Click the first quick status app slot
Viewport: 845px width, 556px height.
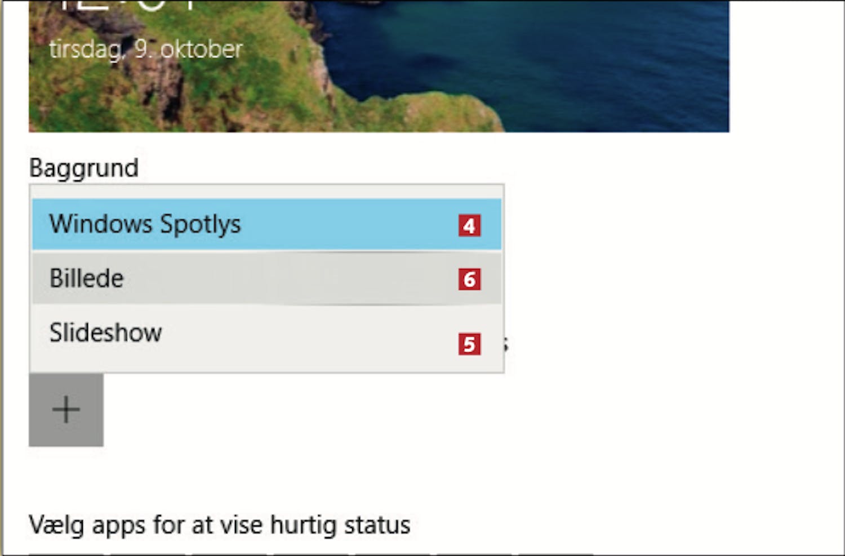tap(65, 554)
